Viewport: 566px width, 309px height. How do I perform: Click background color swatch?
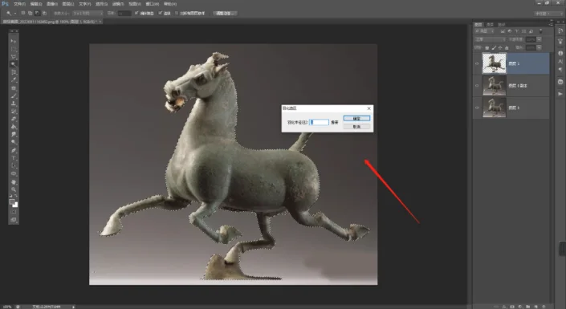[15, 205]
